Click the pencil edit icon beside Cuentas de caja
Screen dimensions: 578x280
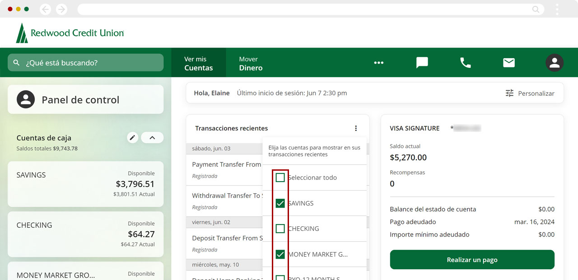pos(132,138)
